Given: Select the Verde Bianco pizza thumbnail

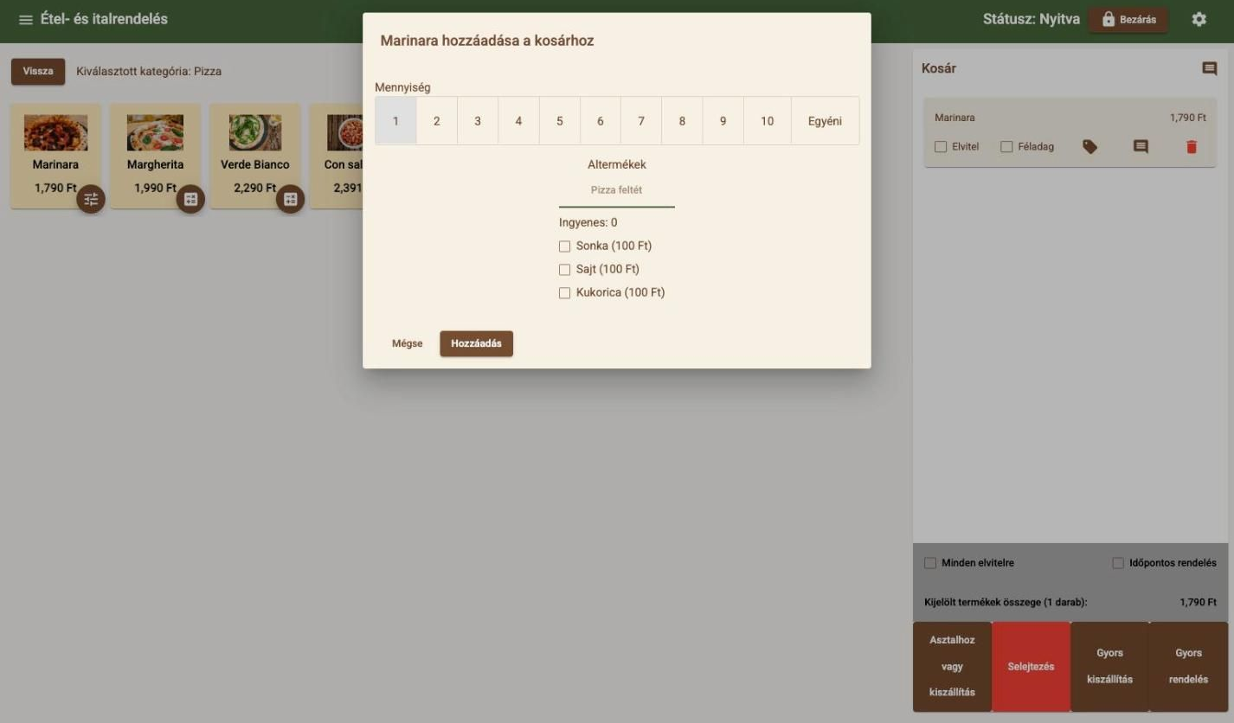Looking at the screenshot, I should point(255,132).
